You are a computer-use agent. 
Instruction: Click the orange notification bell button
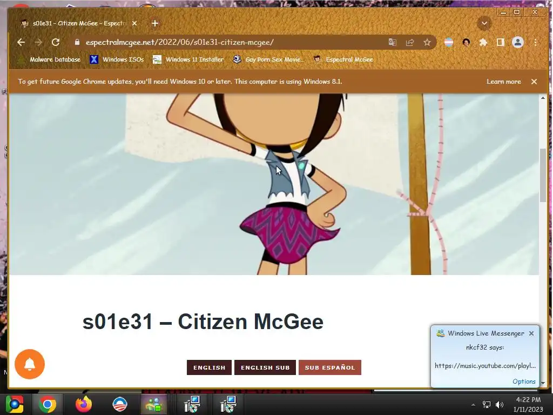(30, 364)
